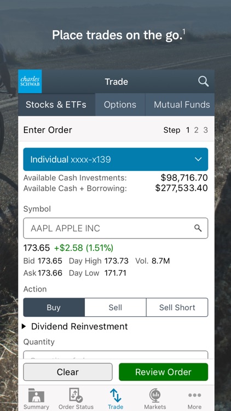Select the Sell action

(x=116, y=307)
